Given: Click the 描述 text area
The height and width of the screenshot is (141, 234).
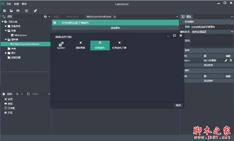Looking at the screenshot, I should click(212, 40).
